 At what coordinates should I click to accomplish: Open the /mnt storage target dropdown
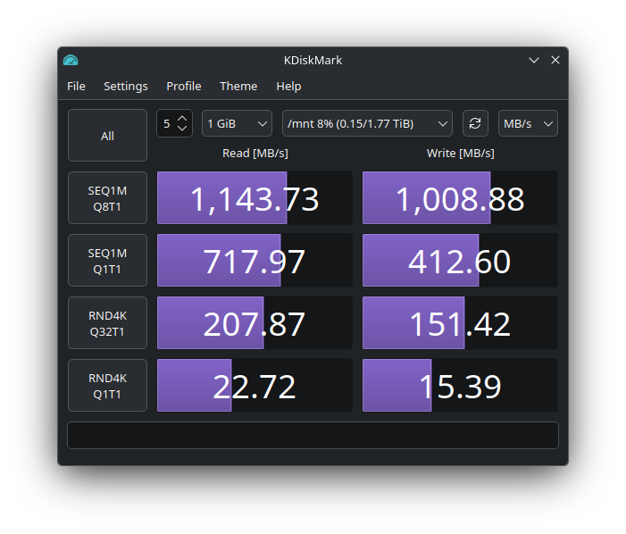(x=367, y=123)
